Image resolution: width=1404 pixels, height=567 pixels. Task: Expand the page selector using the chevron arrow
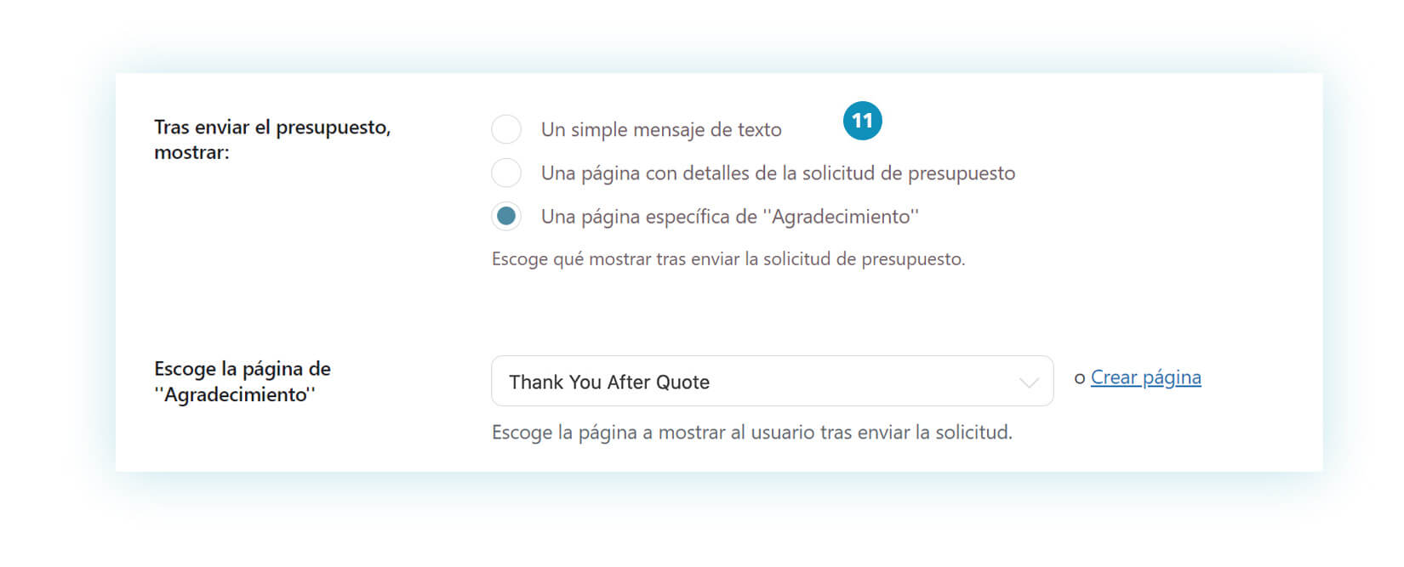click(x=1029, y=383)
